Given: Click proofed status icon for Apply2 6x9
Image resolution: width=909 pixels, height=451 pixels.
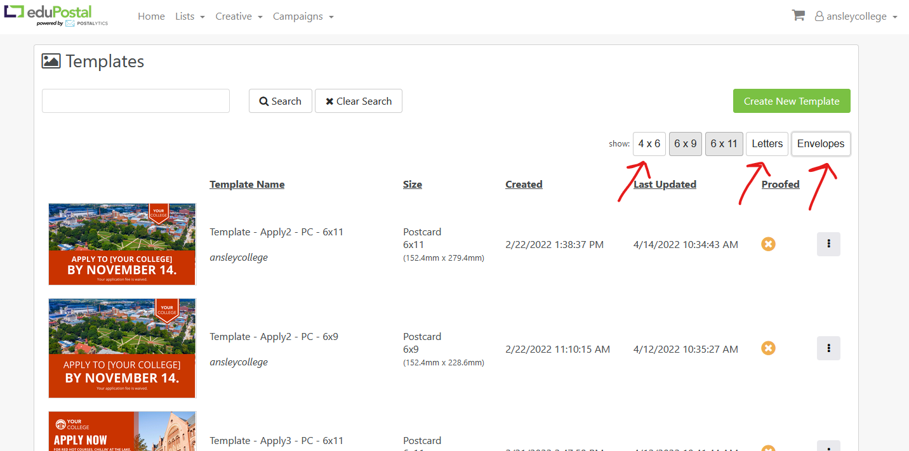Looking at the screenshot, I should coord(768,348).
